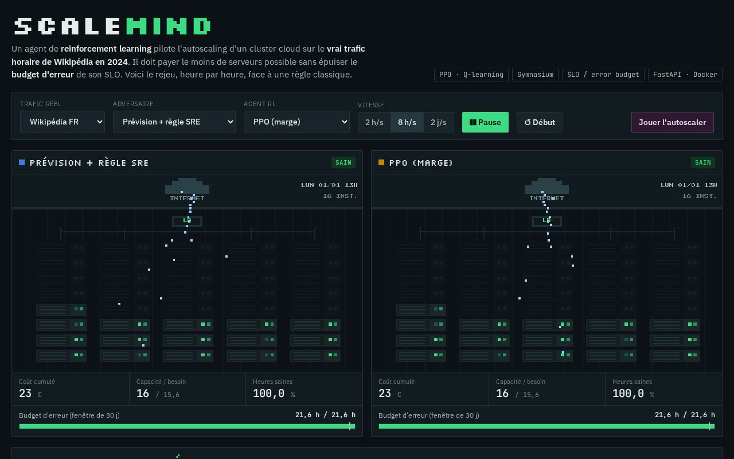This screenshot has width=734, height=459.
Task: Click the Coût cumulé value in Prévision panel
Action: click(x=30, y=394)
